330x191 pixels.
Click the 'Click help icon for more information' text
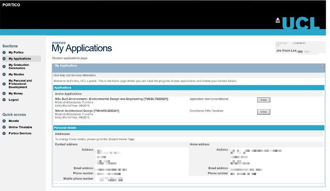pyautogui.click(x=75, y=75)
